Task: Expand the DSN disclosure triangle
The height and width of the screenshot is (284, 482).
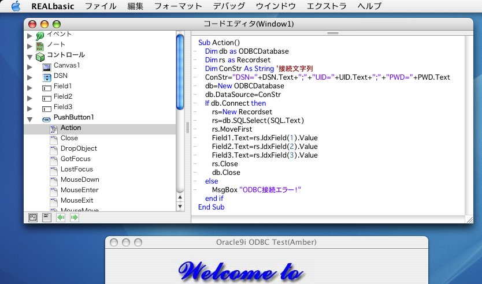Action: point(30,77)
